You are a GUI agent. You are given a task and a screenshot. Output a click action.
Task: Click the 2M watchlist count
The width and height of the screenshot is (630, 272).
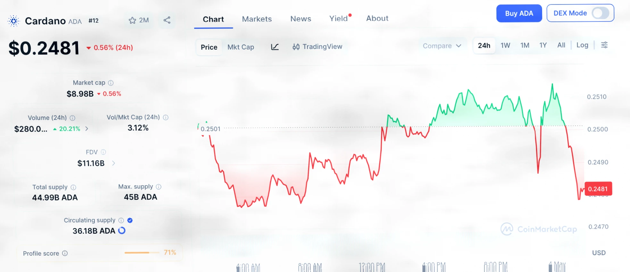click(144, 21)
